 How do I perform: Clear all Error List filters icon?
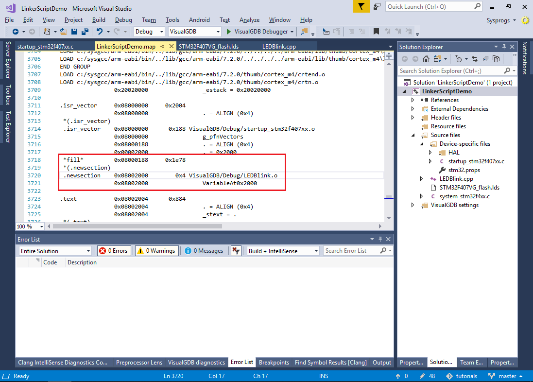point(236,251)
